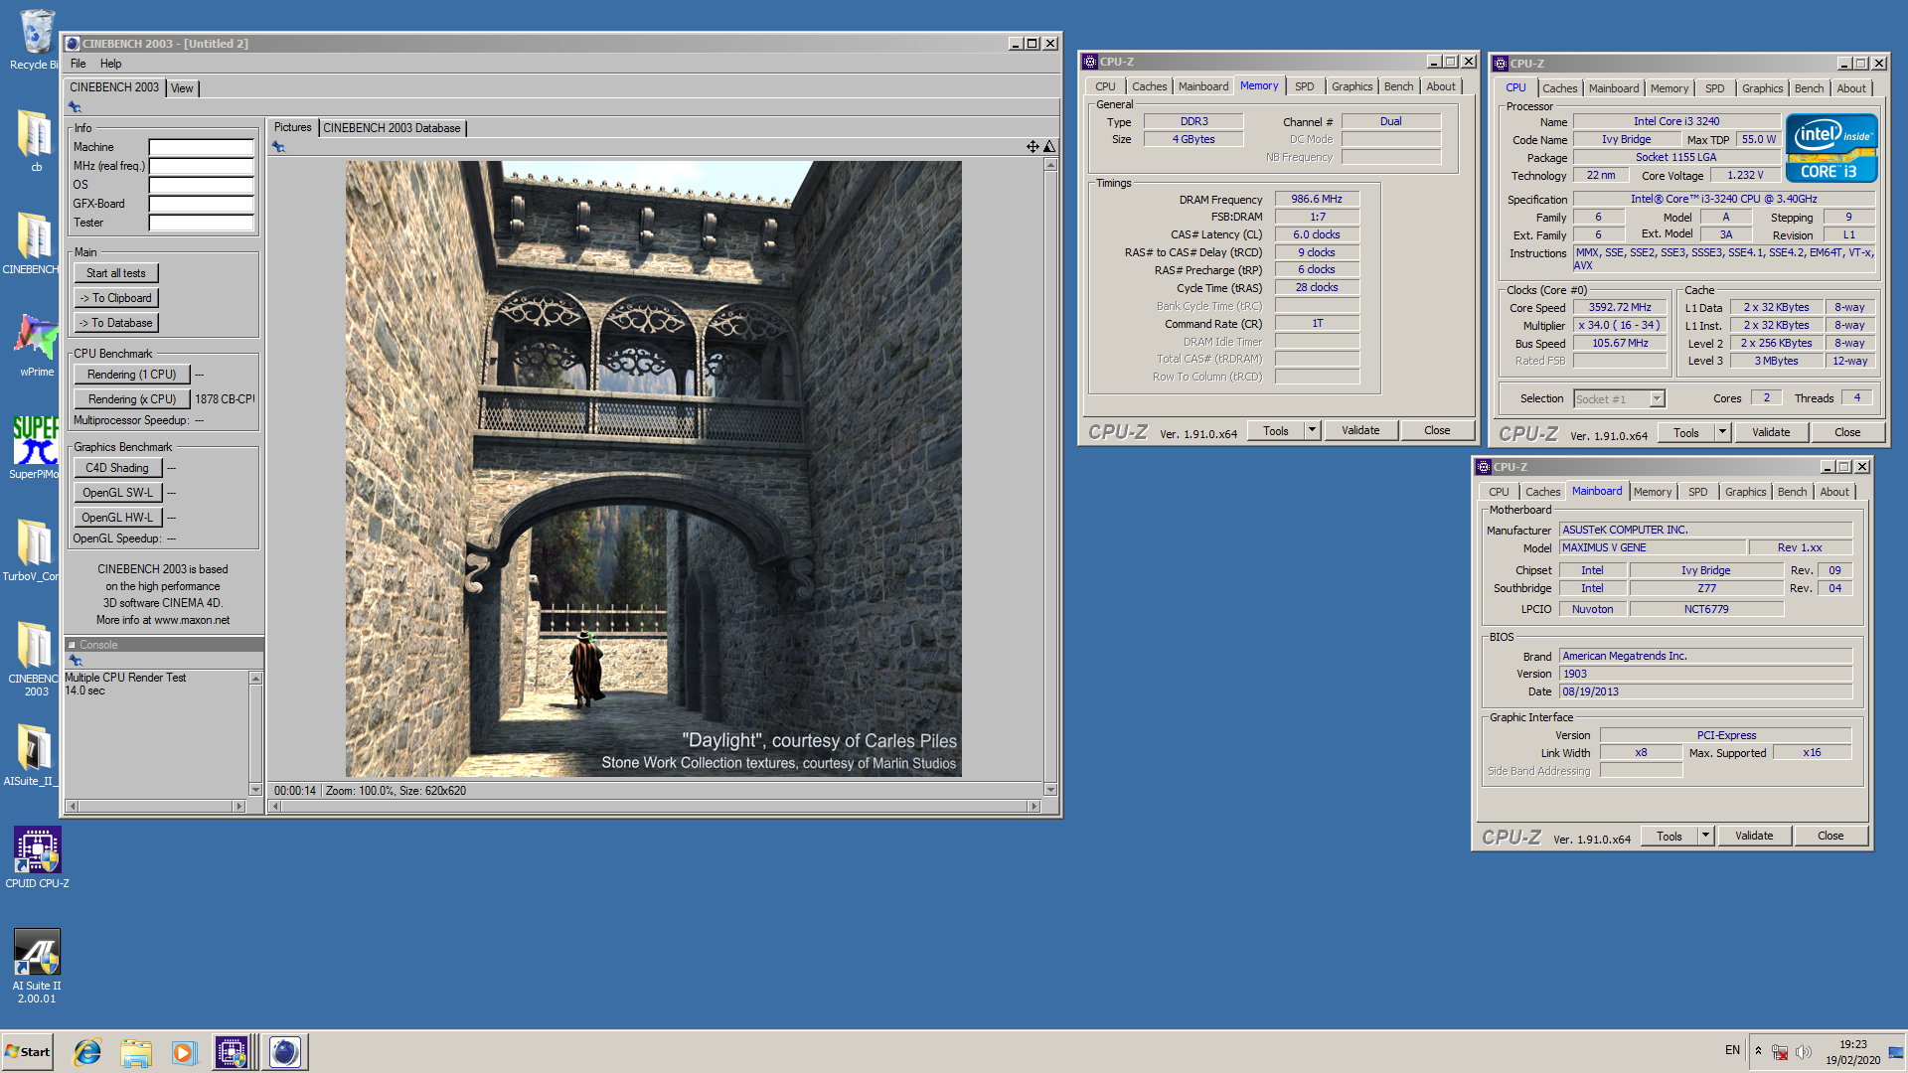Image resolution: width=1908 pixels, height=1073 pixels.
Task: Select the Pictures tab
Action: (x=292, y=127)
